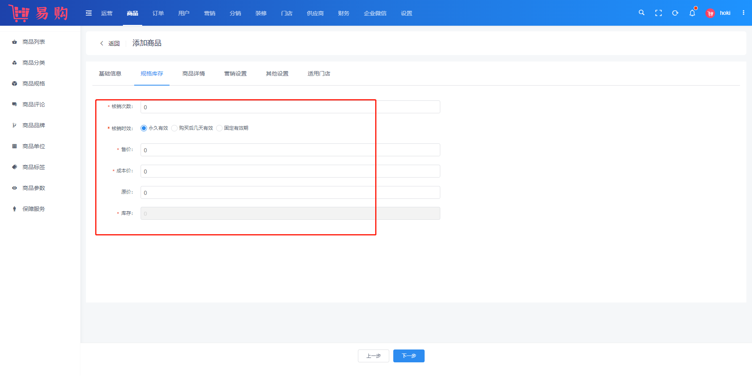Click the 售价 input field
Viewport: 752px width, 376px height.
pos(290,150)
